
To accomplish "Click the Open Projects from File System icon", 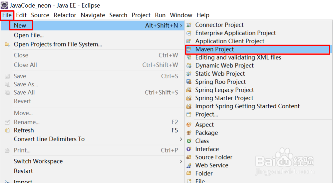I will [x=7, y=45].
